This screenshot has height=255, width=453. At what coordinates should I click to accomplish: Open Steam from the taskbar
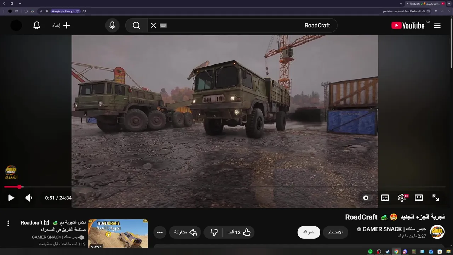[x=388, y=251]
